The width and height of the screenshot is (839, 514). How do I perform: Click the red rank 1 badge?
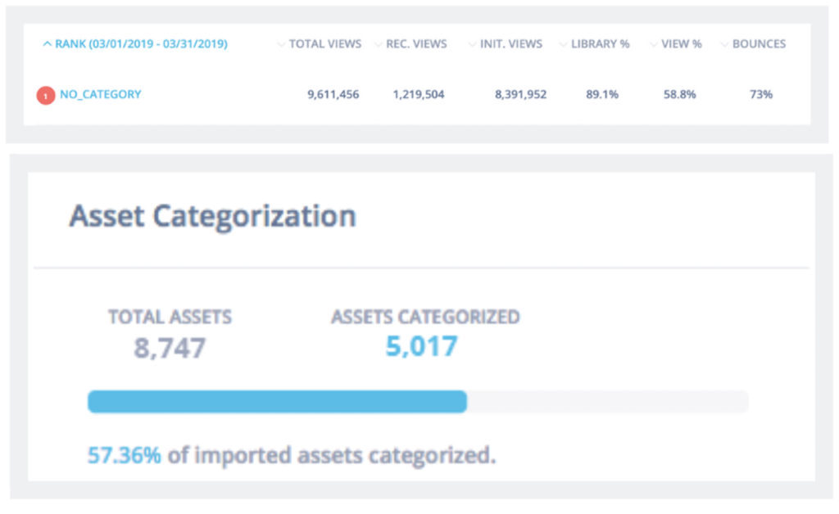tap(46, 96)
